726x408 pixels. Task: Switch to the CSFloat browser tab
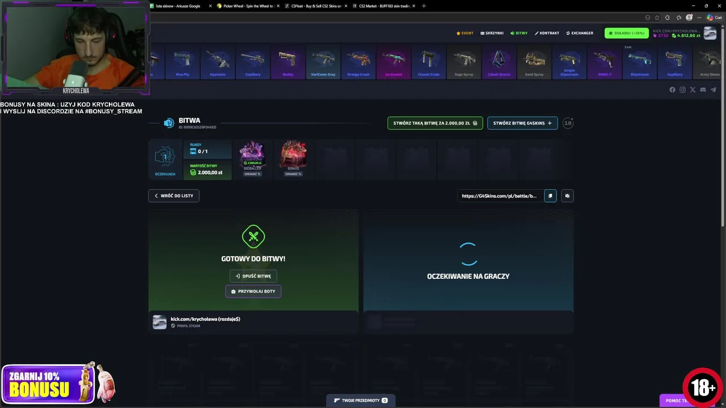pos(315,6)
